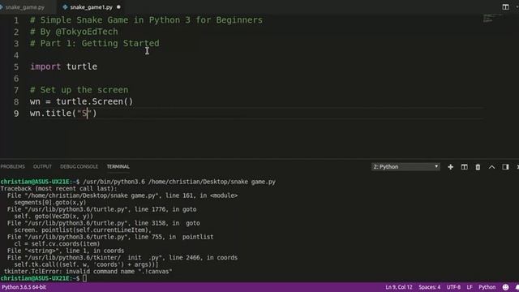The width and height of the screenshot is (519, 292).
Task: Open the OUTPUT panel tab
Action: point(42,166)
